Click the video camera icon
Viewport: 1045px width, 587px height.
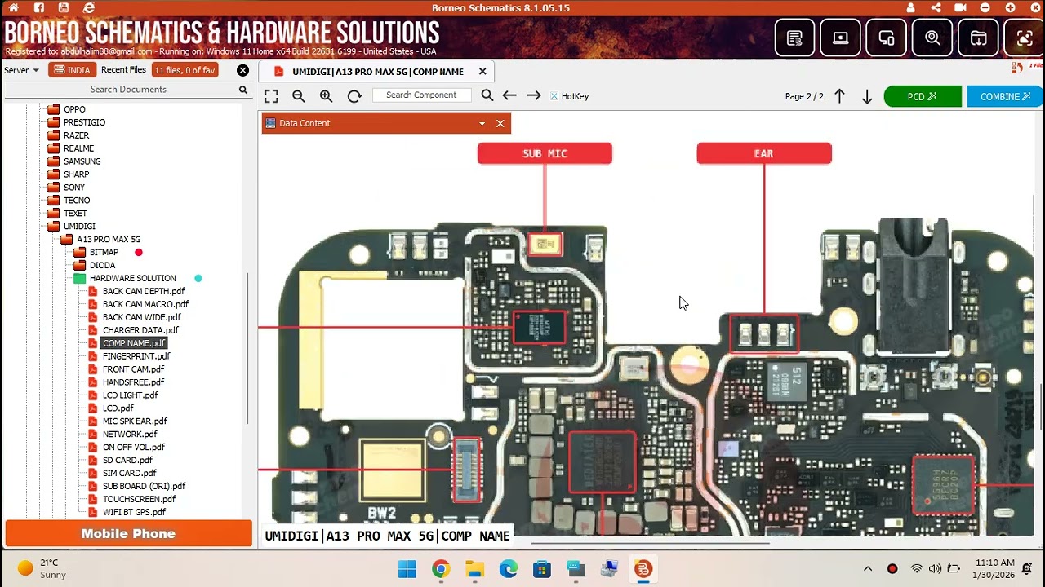click(960, 7)
